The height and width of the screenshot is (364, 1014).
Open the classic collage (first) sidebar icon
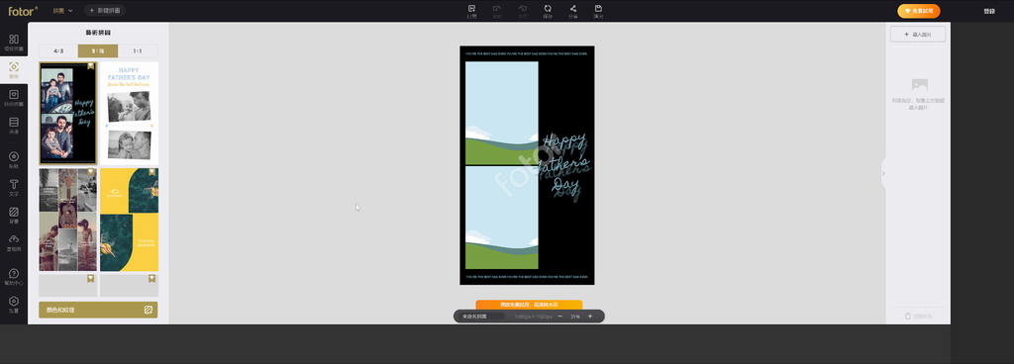click(x=14, y=42)
